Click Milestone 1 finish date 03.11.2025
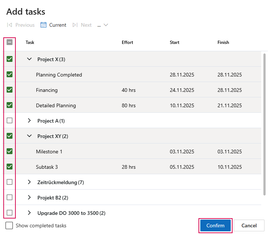This screenshot has height=235, width=270. point(230,152)
